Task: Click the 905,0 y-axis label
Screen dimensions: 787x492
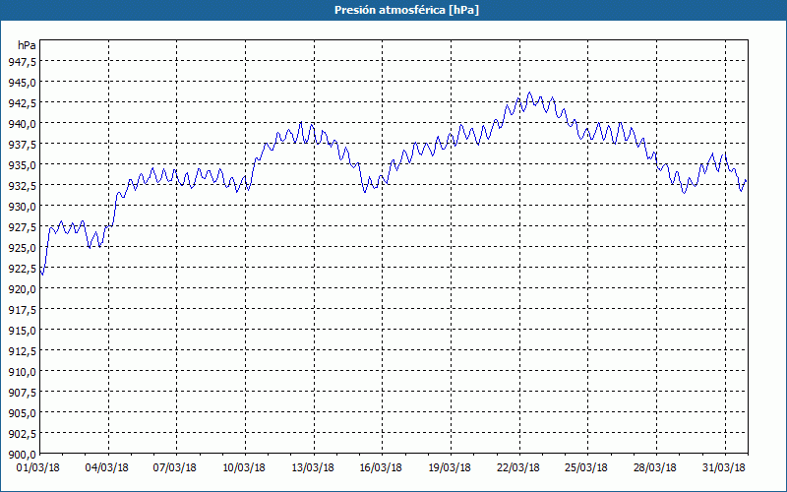Action: (22, 412)
